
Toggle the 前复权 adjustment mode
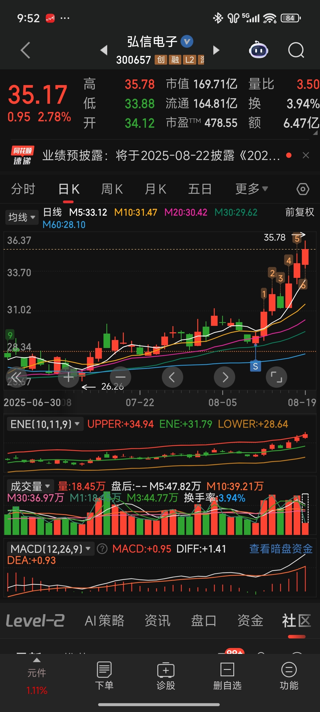(x=299, y=212)
